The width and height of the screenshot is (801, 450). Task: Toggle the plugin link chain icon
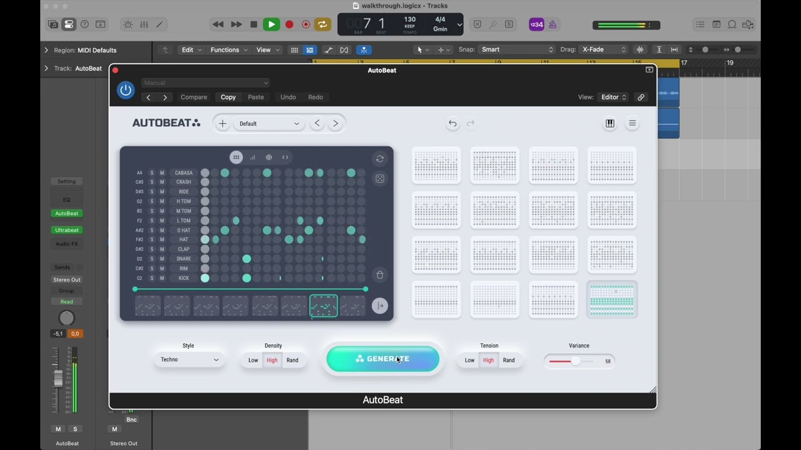641,97
